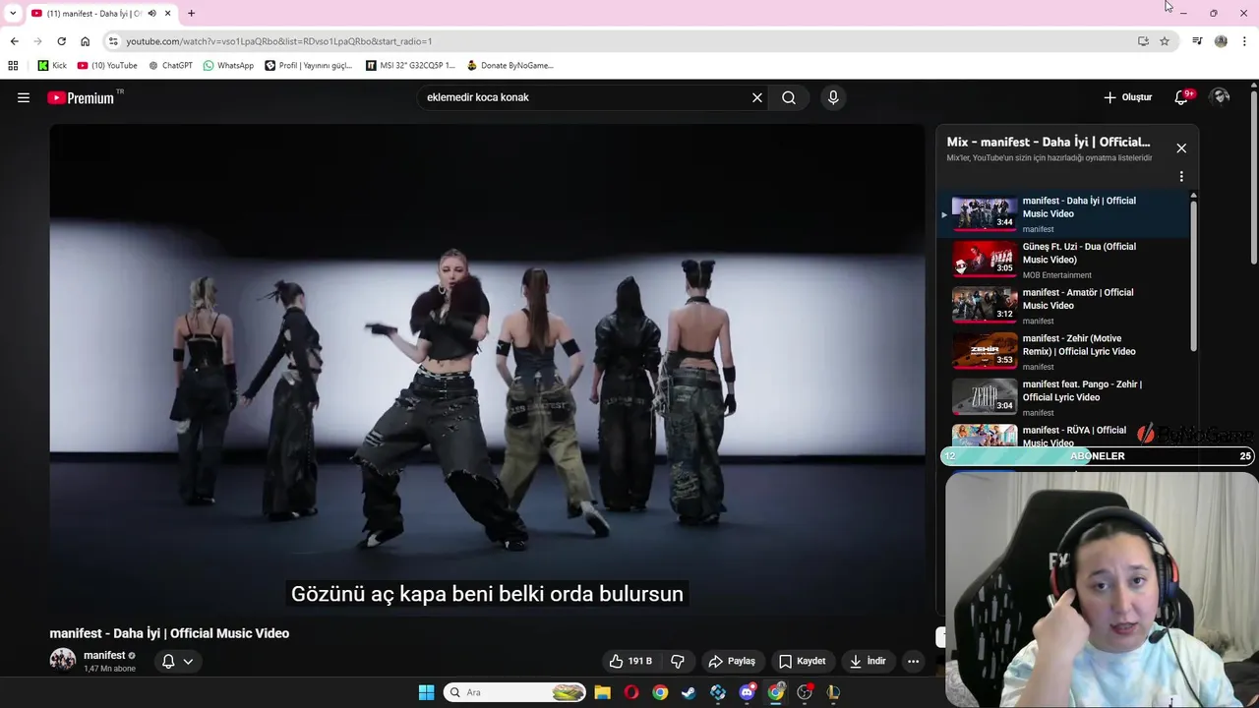
Task: Dislike the video
Action: (x=677, y=661)
